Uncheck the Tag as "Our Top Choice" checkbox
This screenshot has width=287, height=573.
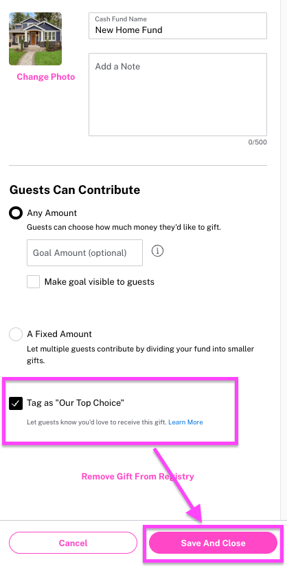pos(16,403)
